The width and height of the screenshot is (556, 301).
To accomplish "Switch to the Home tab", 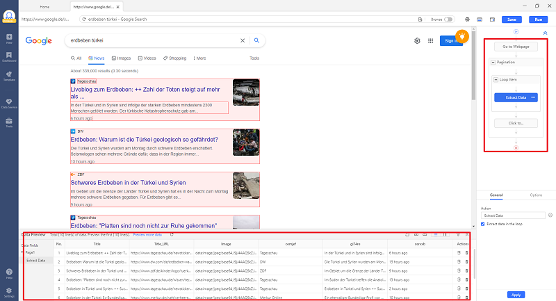I will (44, 7).
